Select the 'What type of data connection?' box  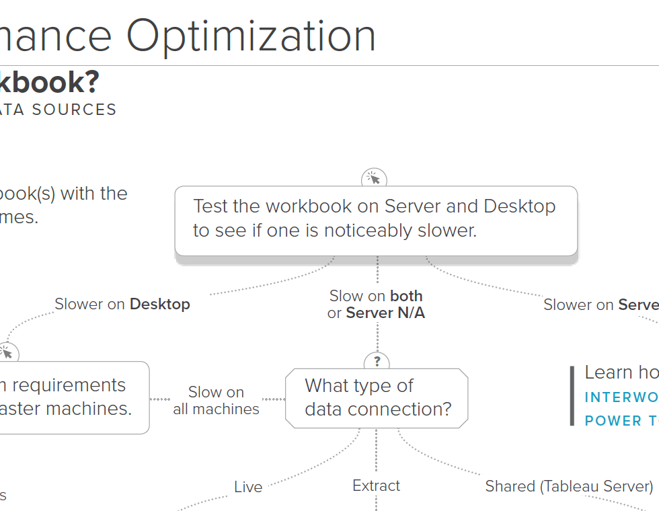377,398
